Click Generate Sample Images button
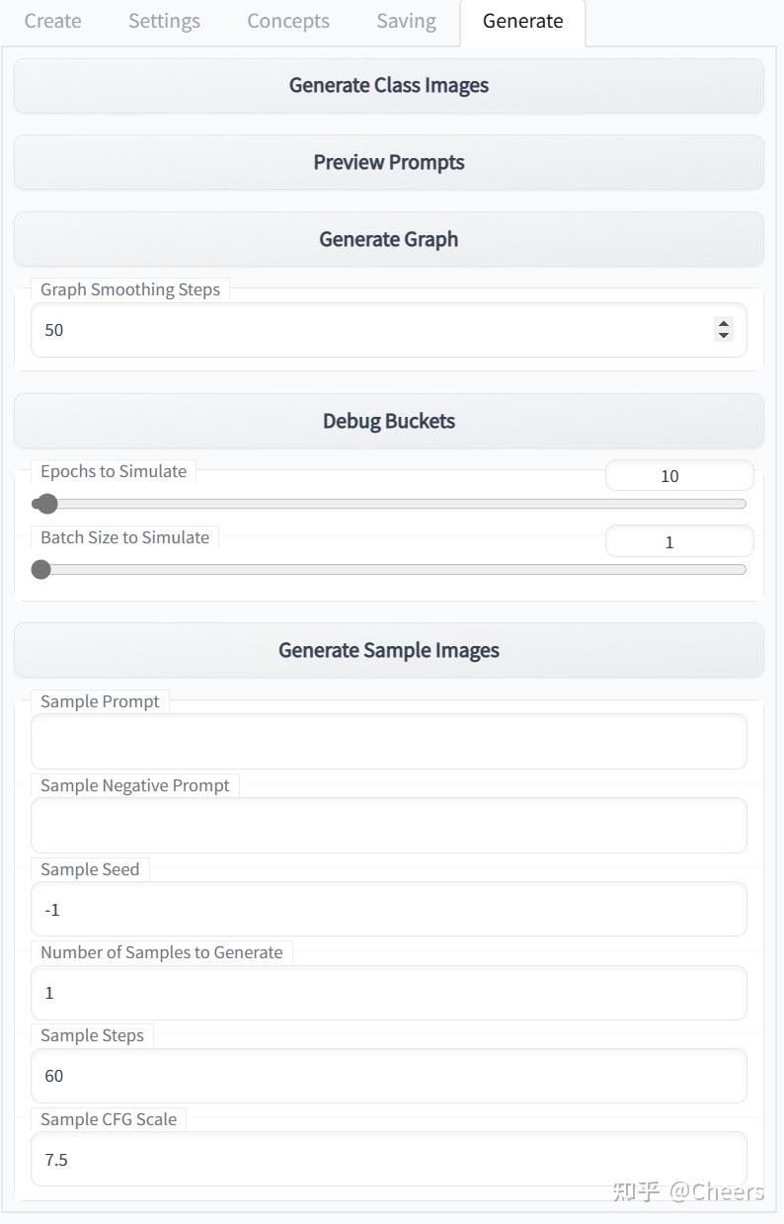This screenshot has width=784, height=1224. pos(389,650)
